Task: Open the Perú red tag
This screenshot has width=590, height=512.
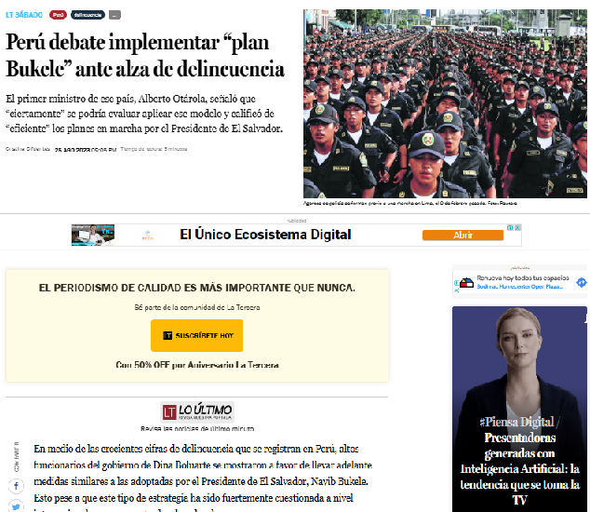Action: tap(58, 15)
